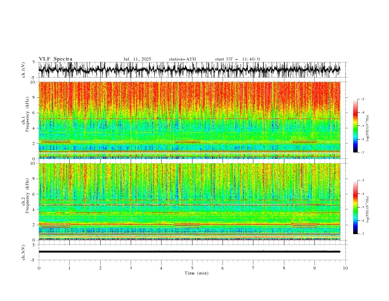Click the 'station=ATH' label

click(x=182, y=59)
